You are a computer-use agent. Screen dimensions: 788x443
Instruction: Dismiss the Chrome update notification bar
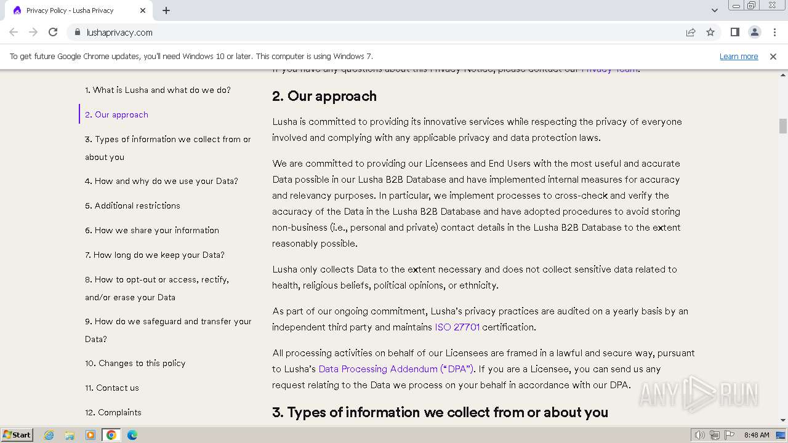(x=773, y=57)
